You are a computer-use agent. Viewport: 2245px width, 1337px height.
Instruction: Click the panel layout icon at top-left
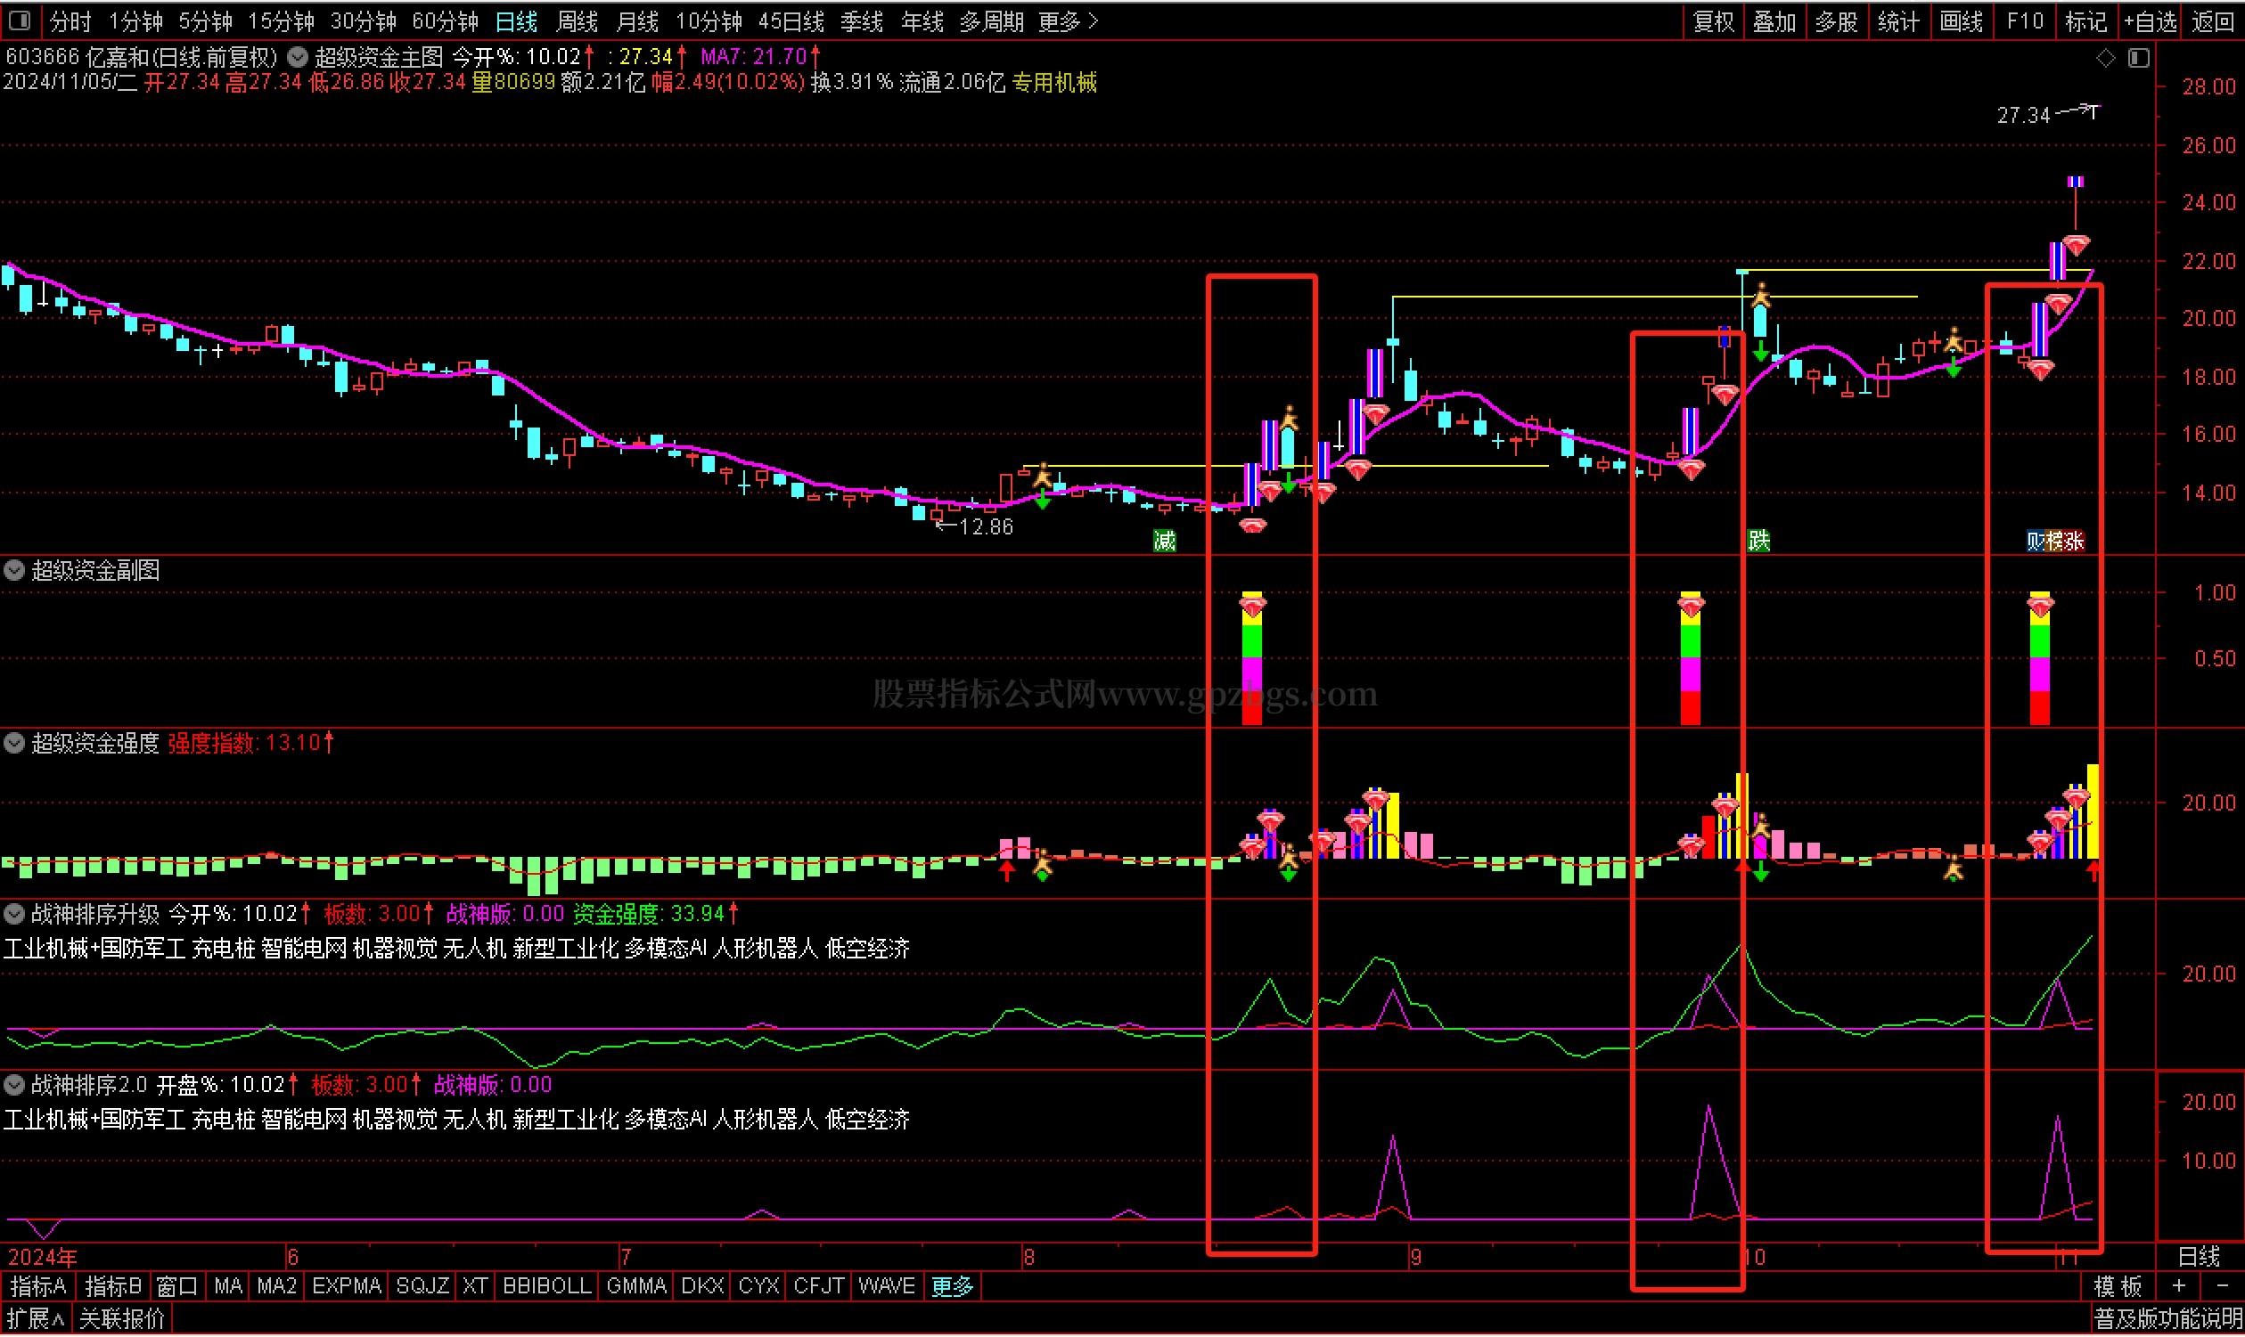point(20,20)
